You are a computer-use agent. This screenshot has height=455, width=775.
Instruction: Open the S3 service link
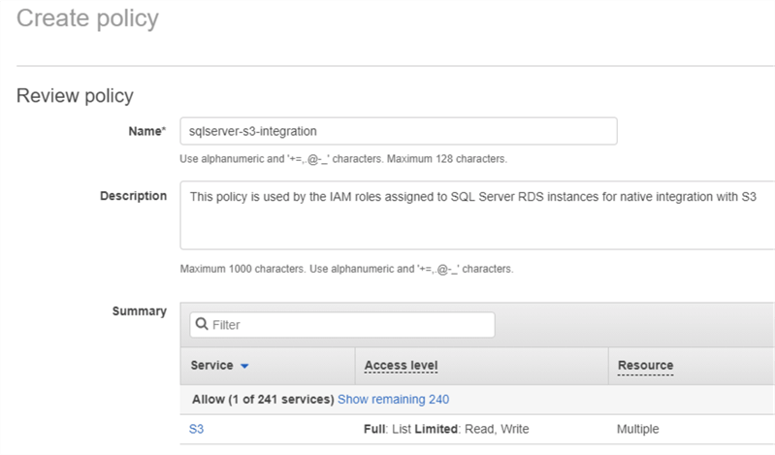coord(197,428)
